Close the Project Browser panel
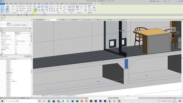The image size is (183, 103). (x=31, y=59)
